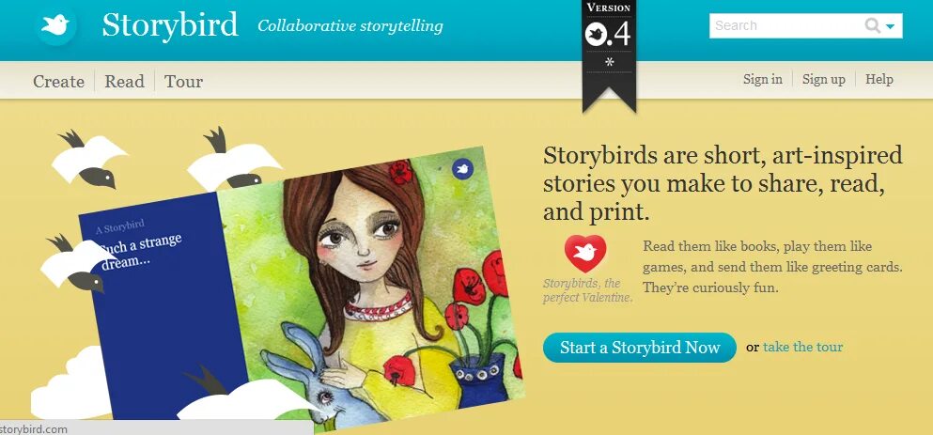
Task: Open the Create menu
Action: pos(58,81)
